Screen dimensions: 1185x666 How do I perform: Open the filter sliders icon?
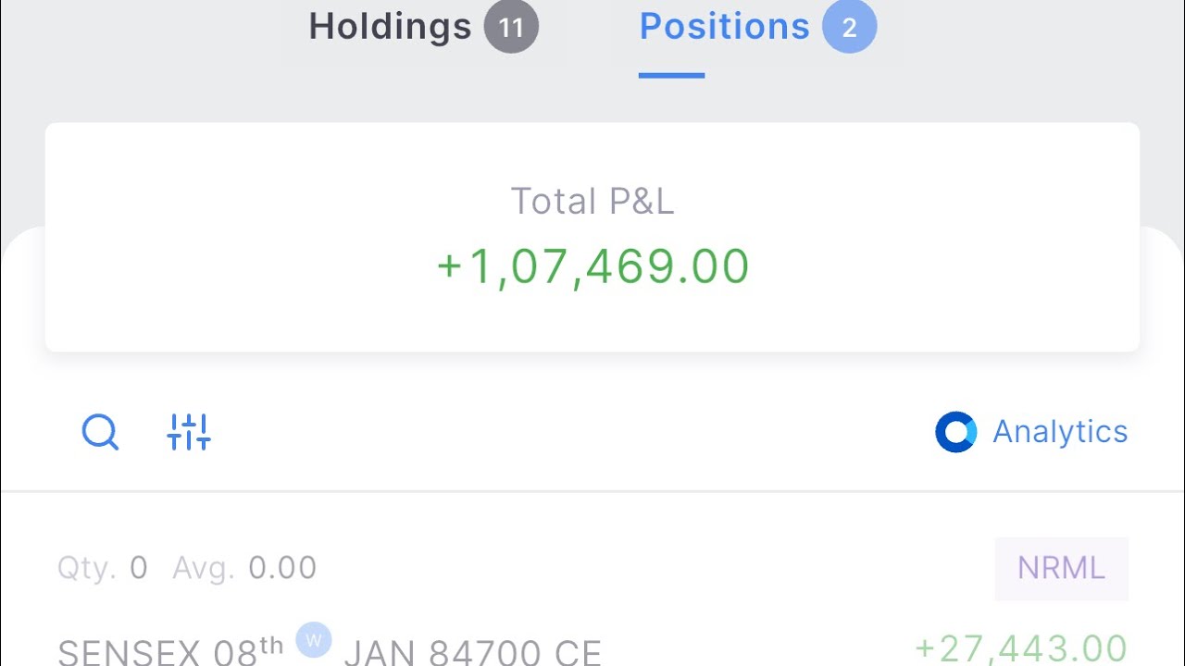(x=189, y=432)
